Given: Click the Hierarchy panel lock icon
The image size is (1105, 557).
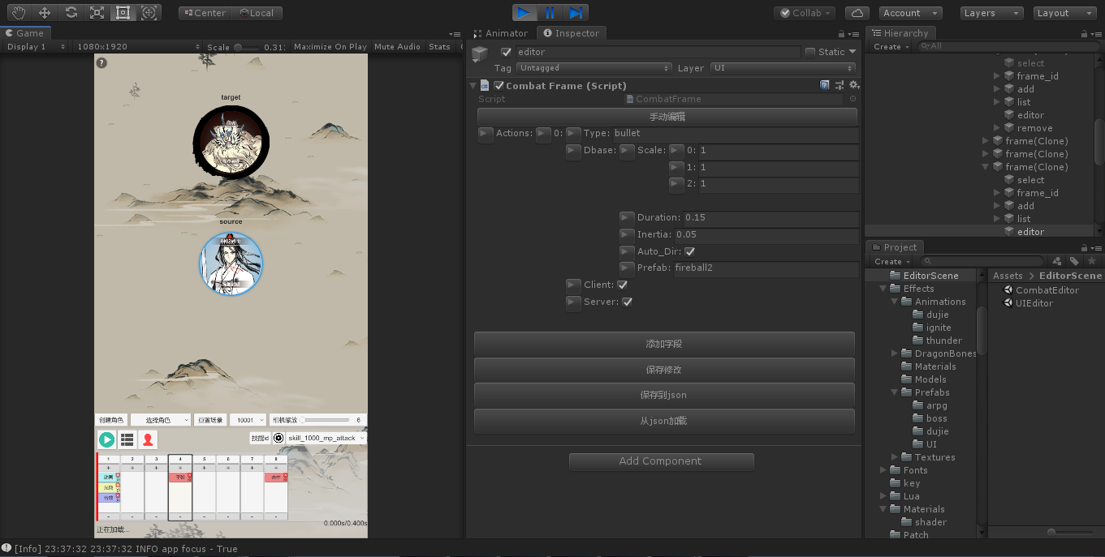Looking at the screenshot, I should click(1085, 34).
